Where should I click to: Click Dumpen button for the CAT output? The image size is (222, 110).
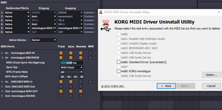[89, 32]
